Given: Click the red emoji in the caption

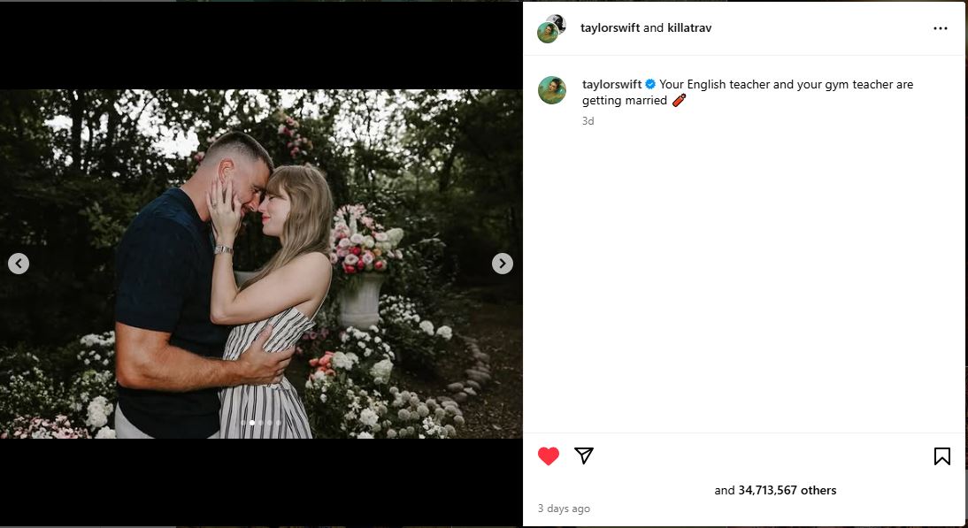Looking at the screenshot, I should pos(679,101).
